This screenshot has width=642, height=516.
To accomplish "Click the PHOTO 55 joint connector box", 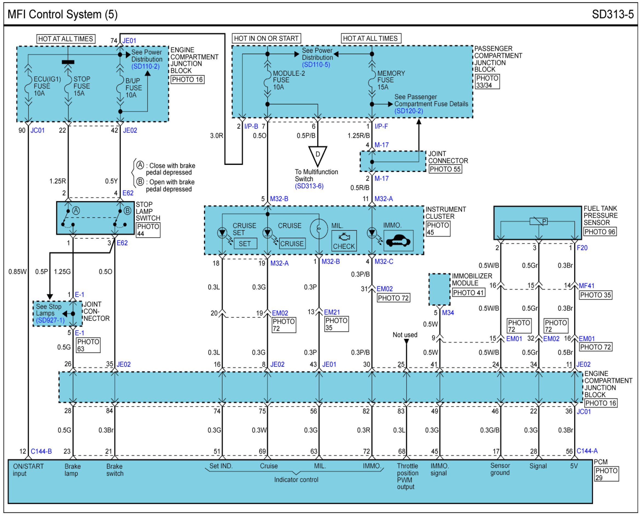I will tap(445, 169).
